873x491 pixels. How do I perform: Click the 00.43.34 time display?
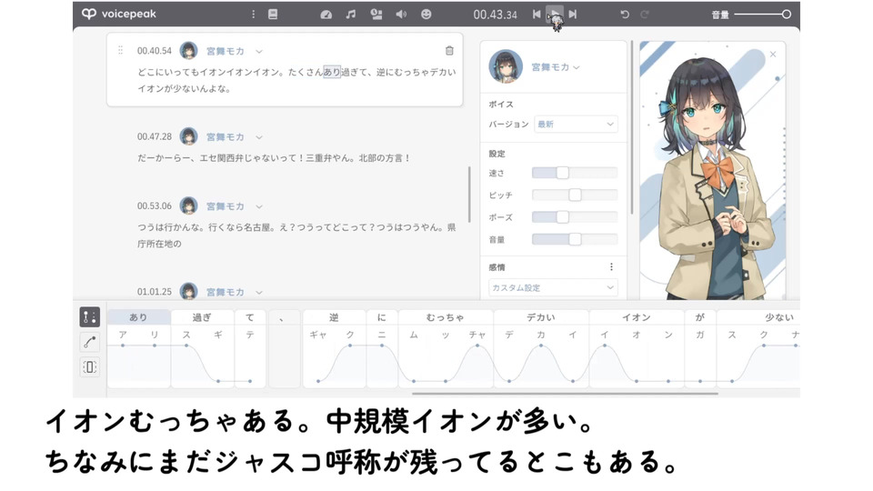(x=495, y=15)
